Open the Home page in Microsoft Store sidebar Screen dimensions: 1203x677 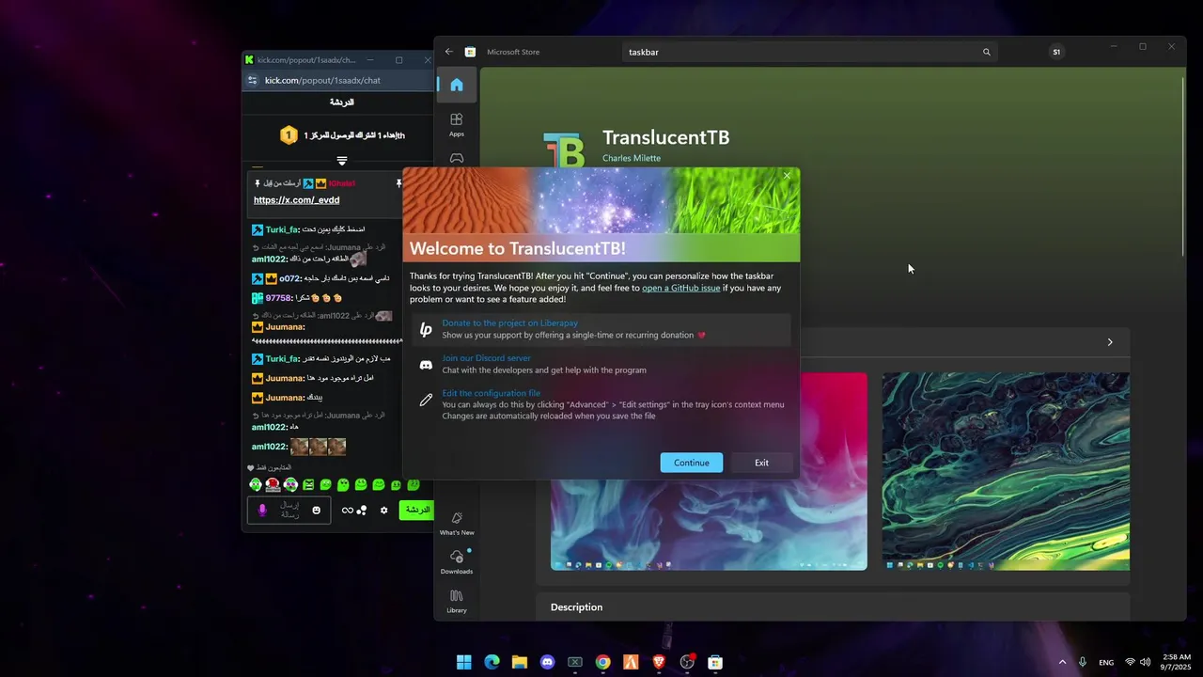pos(457,85)
